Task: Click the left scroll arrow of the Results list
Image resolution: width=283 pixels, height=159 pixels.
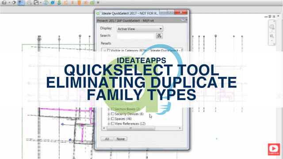Action: point(104,128)
